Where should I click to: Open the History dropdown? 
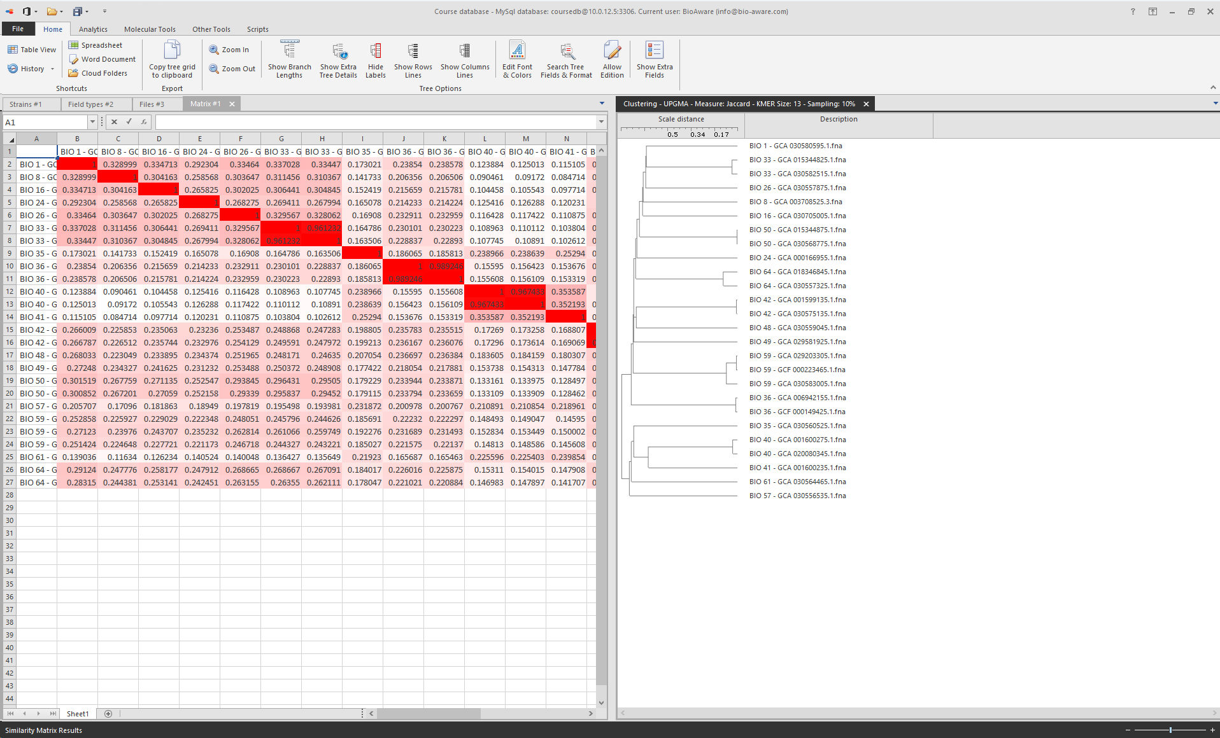tap(53, 69)
